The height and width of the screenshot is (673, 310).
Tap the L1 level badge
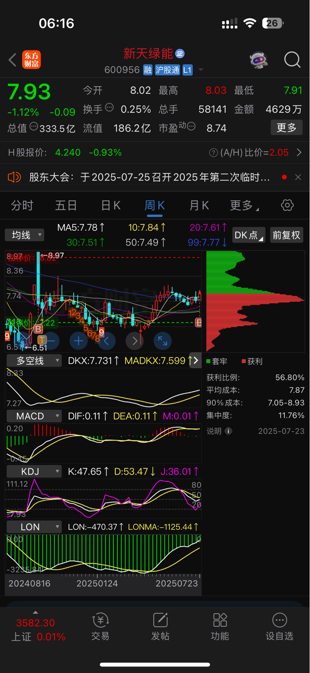click(x=187, y=70)
